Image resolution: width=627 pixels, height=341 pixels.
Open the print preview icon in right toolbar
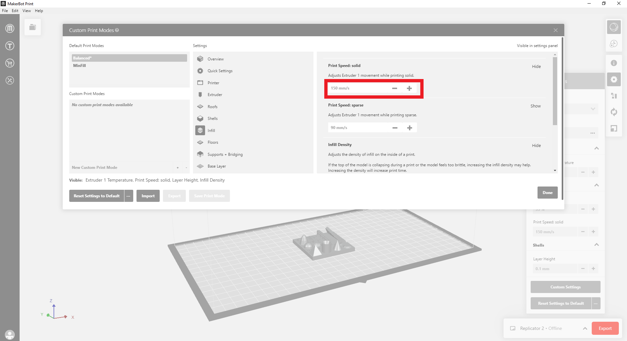point(614,44)
